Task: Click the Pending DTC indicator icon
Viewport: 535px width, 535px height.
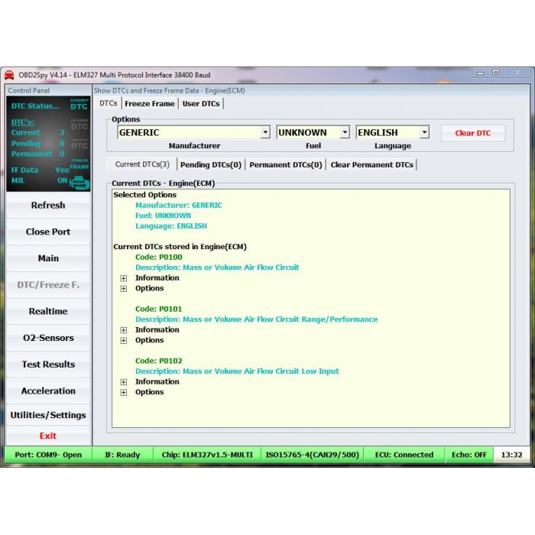Action: pyautogui.click(x=79, y=124)
